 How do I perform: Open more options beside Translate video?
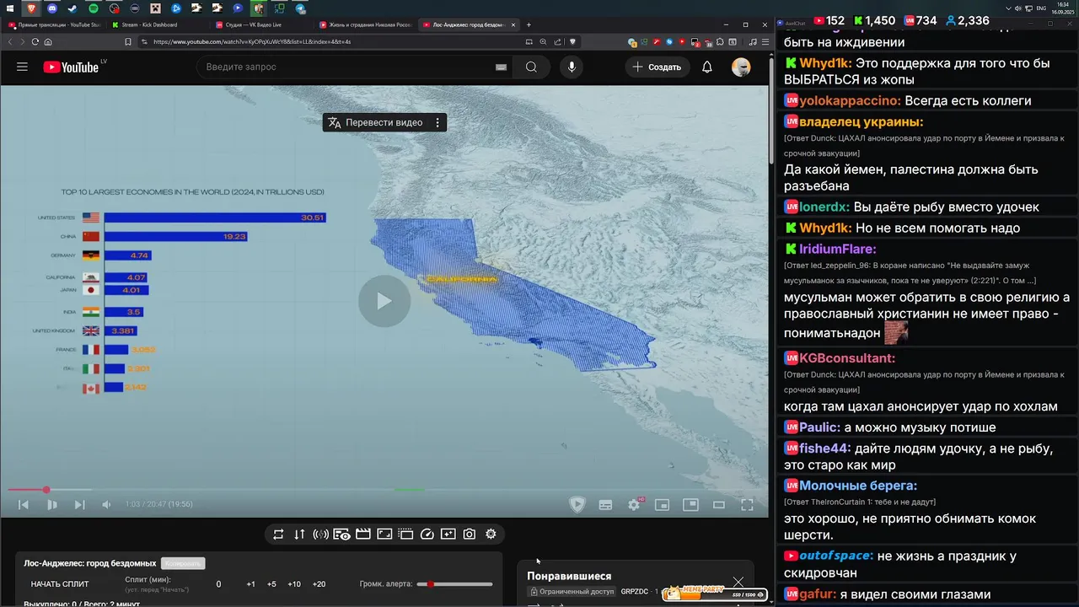tap(438, 122)
